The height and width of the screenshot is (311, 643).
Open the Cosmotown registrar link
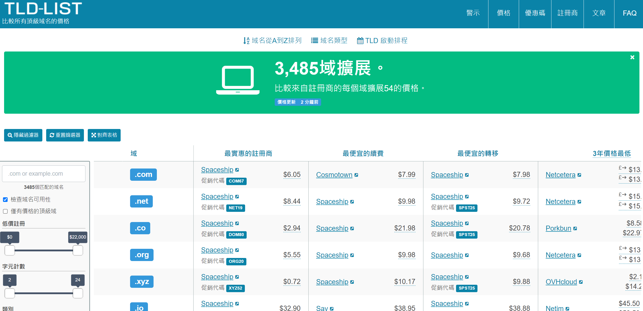[334, 175]
